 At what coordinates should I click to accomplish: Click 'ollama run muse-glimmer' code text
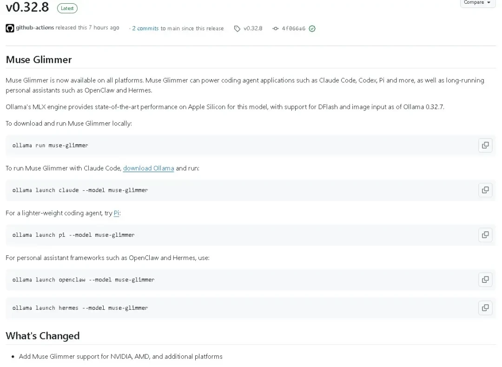tap(50, 146)
